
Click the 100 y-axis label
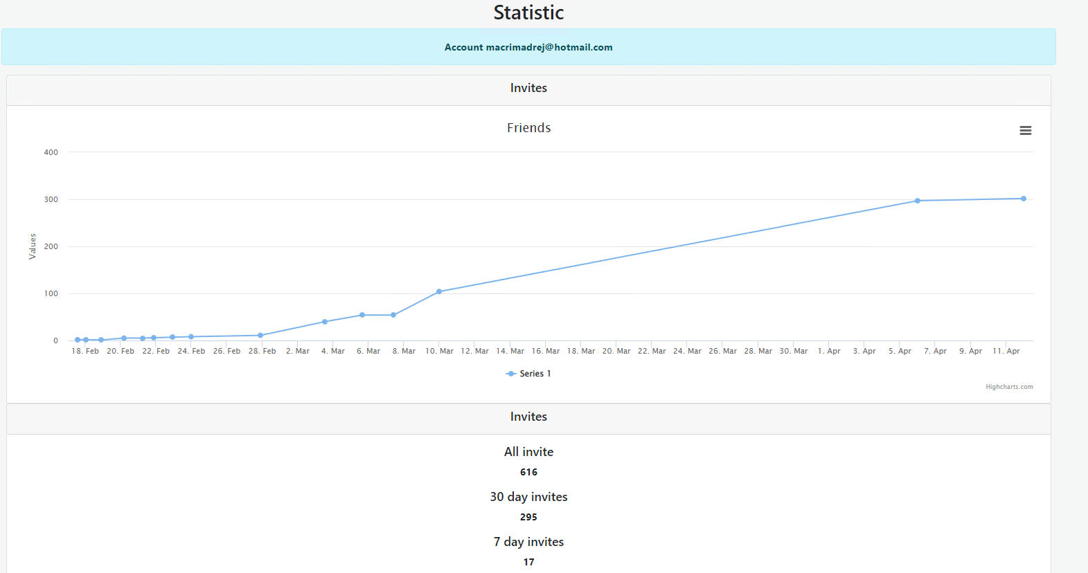click(x=51, y=293)
